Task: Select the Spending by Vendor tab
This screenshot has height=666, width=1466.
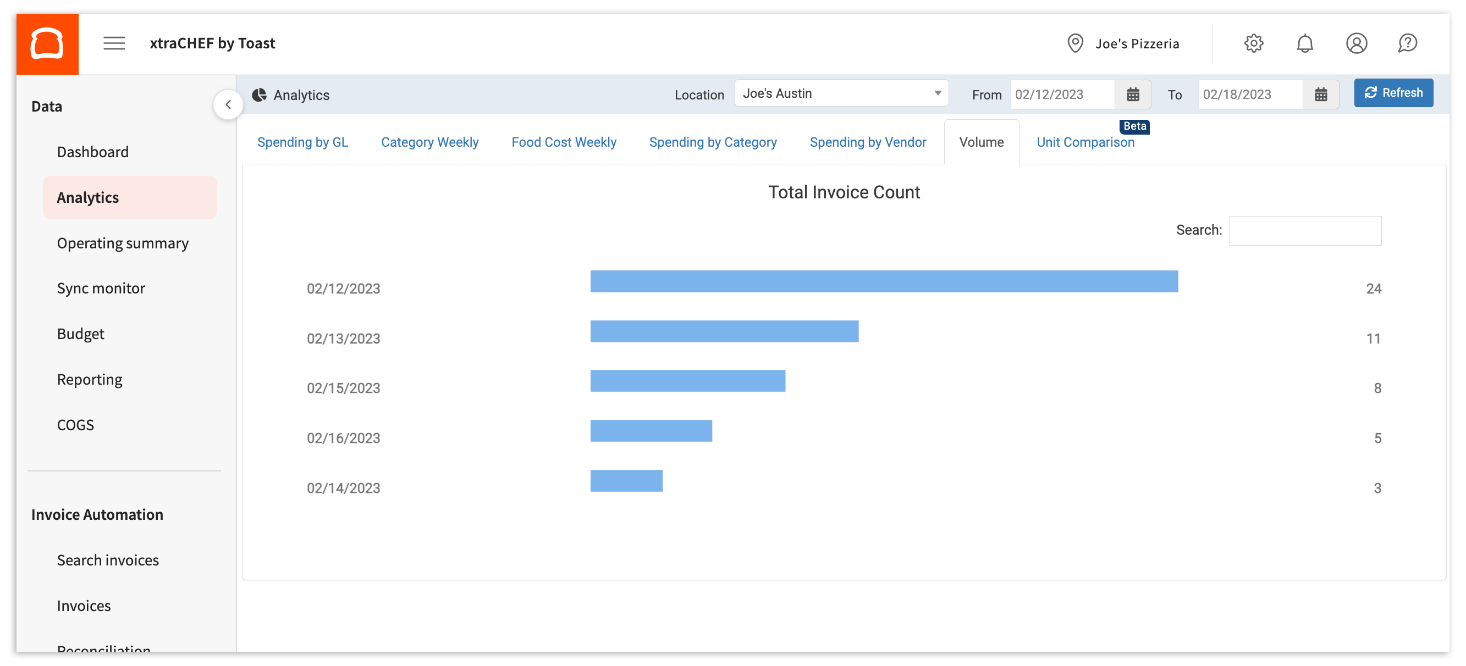Action: (867, 142)
